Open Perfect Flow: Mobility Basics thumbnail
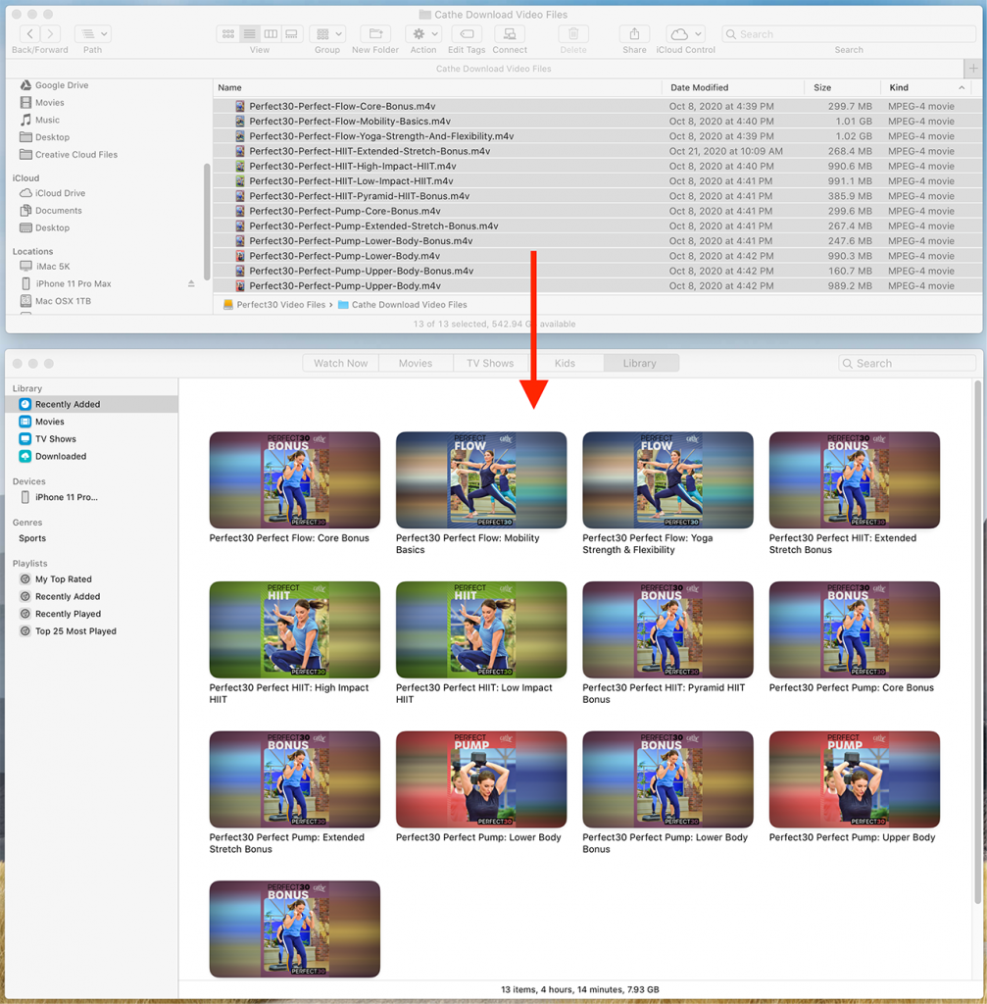 481,480
